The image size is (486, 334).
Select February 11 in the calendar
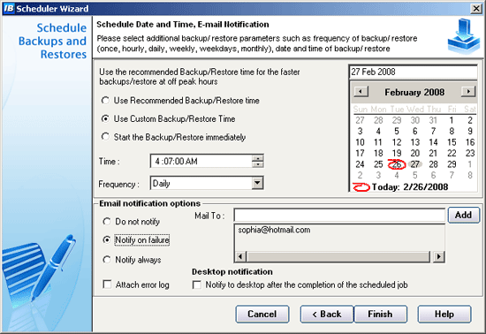378,142
